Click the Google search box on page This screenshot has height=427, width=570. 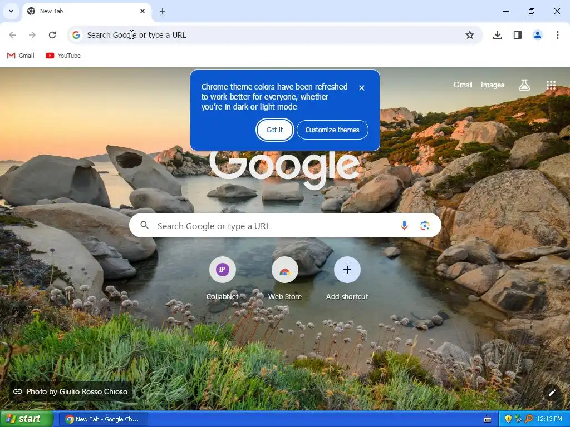pos(285,226)
